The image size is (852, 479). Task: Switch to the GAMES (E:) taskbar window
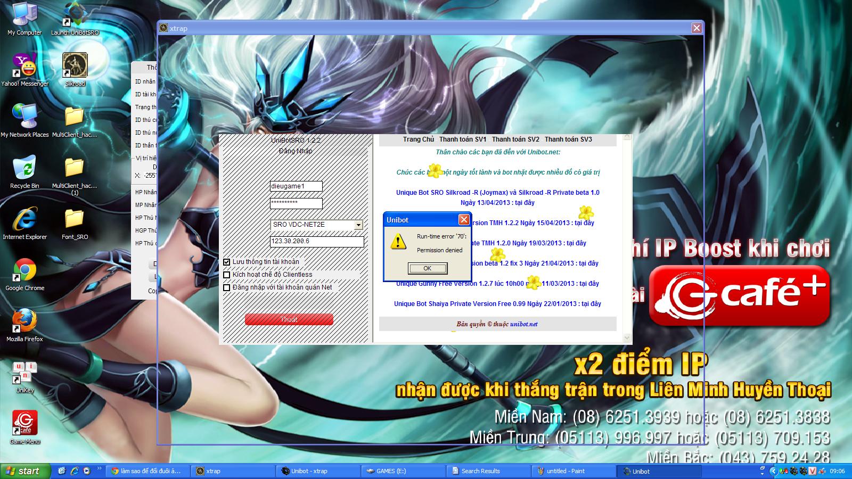coord(403,471)
